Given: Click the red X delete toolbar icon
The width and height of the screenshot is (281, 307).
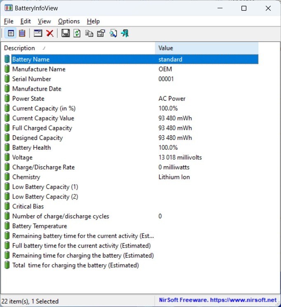Looking at the screenshot, I should (x=50, y=33).
